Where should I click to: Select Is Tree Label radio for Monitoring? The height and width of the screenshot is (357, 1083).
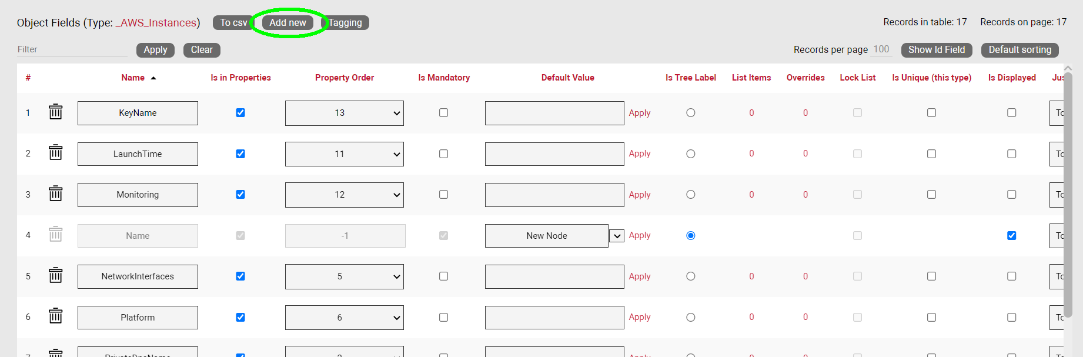(x=691, y=195)
